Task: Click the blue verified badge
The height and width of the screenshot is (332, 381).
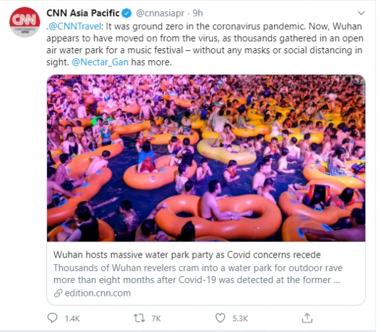Action: click(126, 13)
